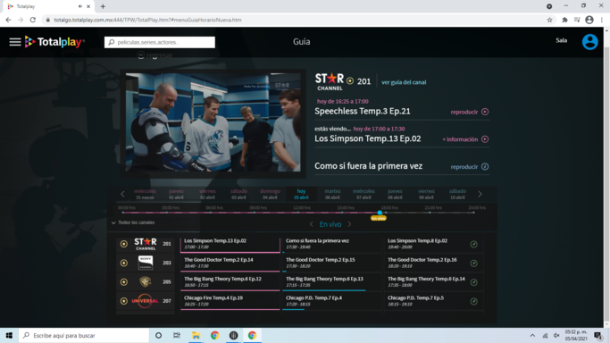This screenshot has height=343, width=610.
Task: Open the hamburger main menu
Action: click(15, 42)
